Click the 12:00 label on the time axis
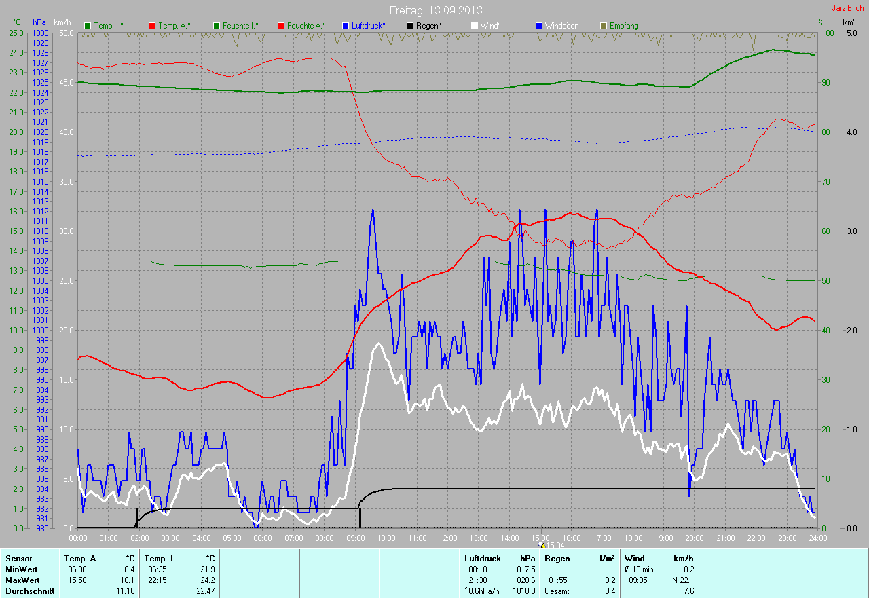 pos(447,538)
